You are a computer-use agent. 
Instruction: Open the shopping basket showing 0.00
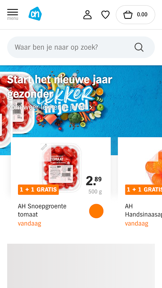click(x=136, y=15)
